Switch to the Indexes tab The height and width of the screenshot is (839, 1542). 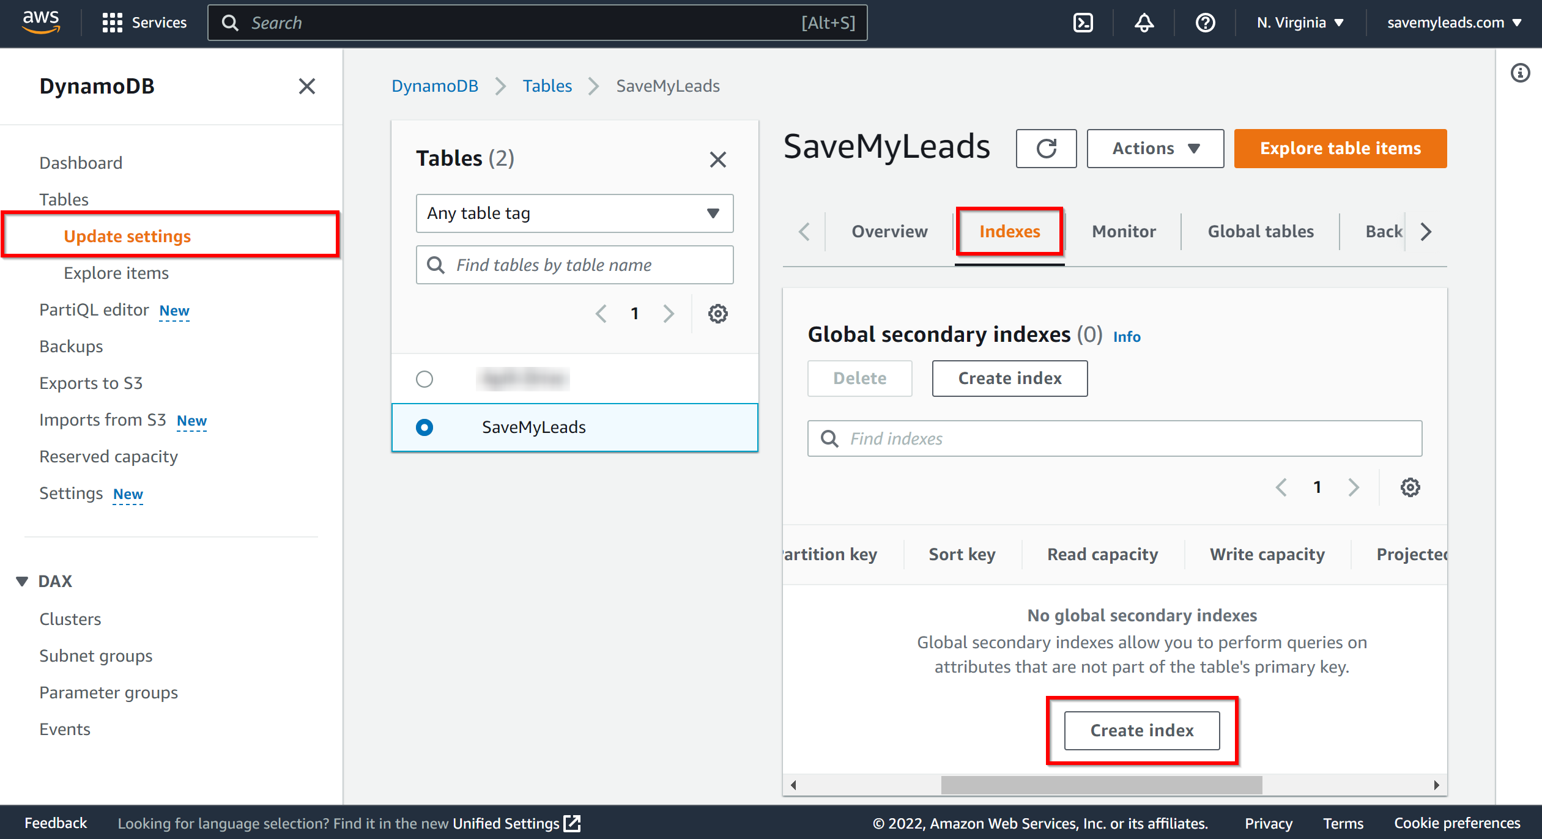point(1009,231)
